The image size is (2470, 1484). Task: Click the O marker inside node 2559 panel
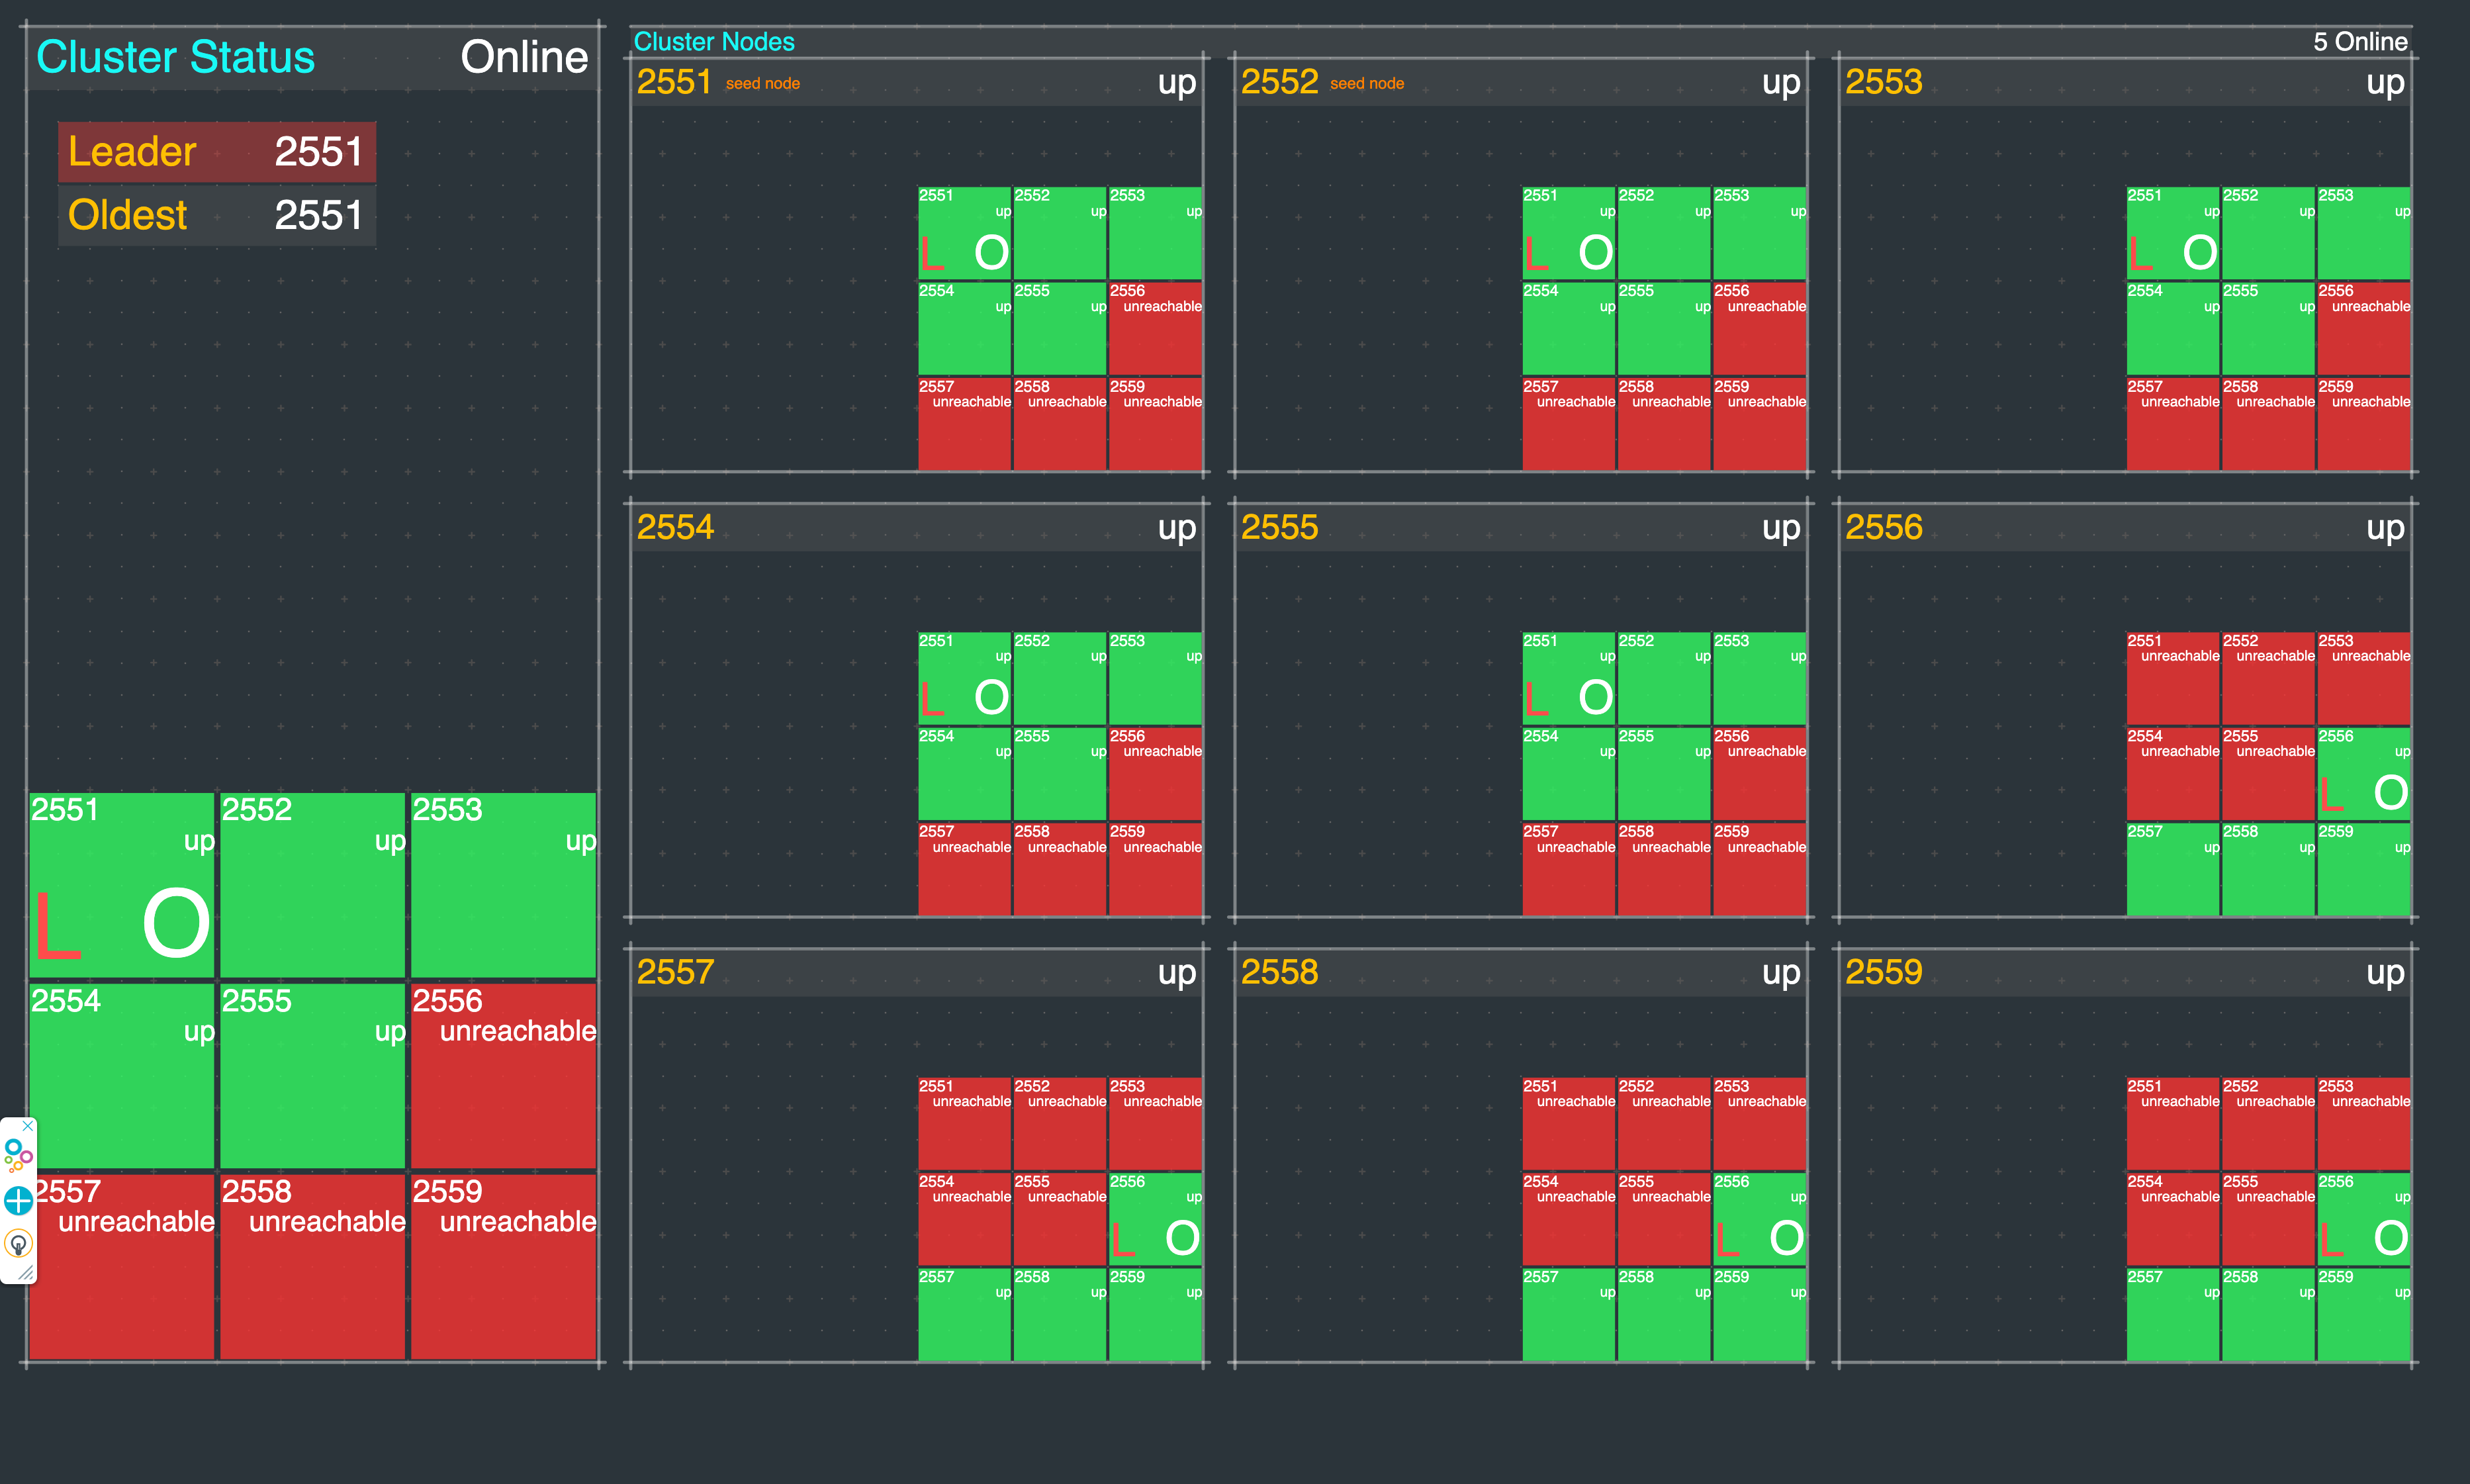[x=2390, y=1238]
